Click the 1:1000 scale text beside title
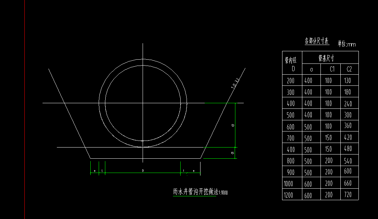This screenshot has height=219, width=378. coord(223,192)
